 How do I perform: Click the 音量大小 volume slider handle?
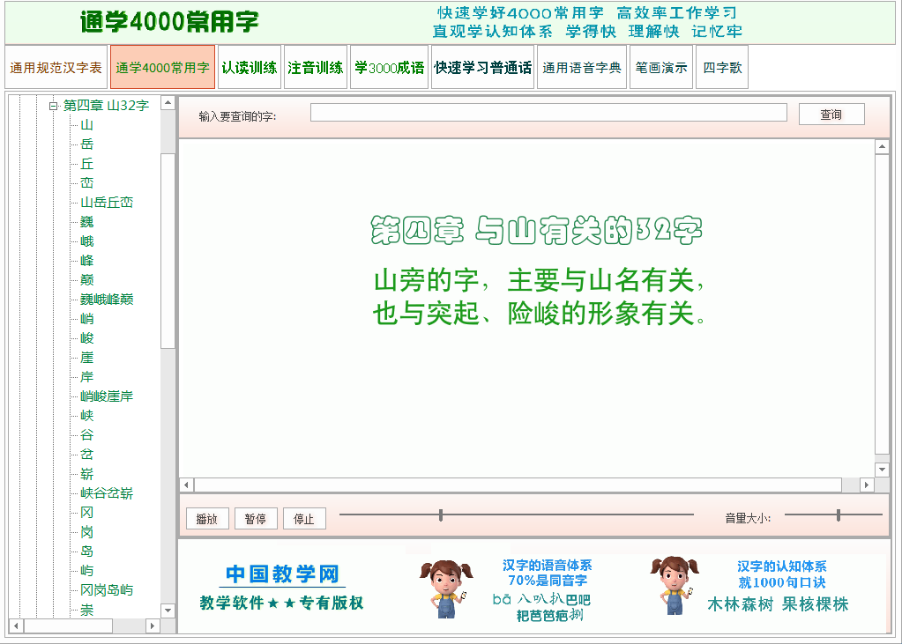pos(838,515)
